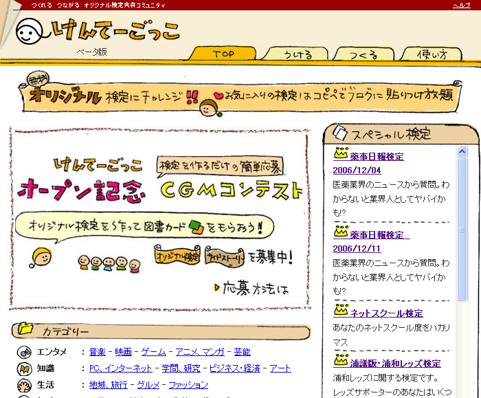Open the アート category link
The height and width of the screenshot is (398, 481).
click(x=280, y=368)
